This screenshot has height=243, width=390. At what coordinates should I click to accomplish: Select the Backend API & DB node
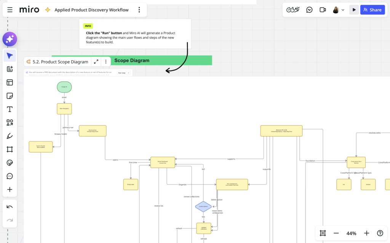281,131
